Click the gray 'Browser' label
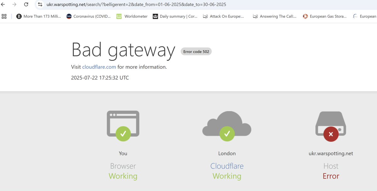Viewport: 377px width, 191px height. pyautogui.click(x=123, y=166)
